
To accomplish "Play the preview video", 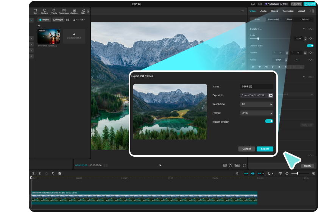I will [x=161, y=165].
